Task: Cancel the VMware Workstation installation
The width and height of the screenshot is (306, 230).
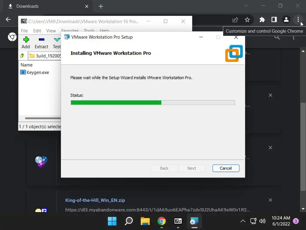Action: point(226,168)
